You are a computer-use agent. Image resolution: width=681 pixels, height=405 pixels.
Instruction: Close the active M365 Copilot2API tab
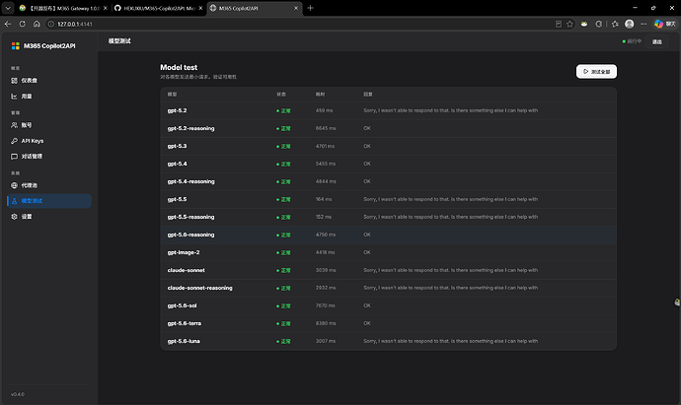[296, 8]
